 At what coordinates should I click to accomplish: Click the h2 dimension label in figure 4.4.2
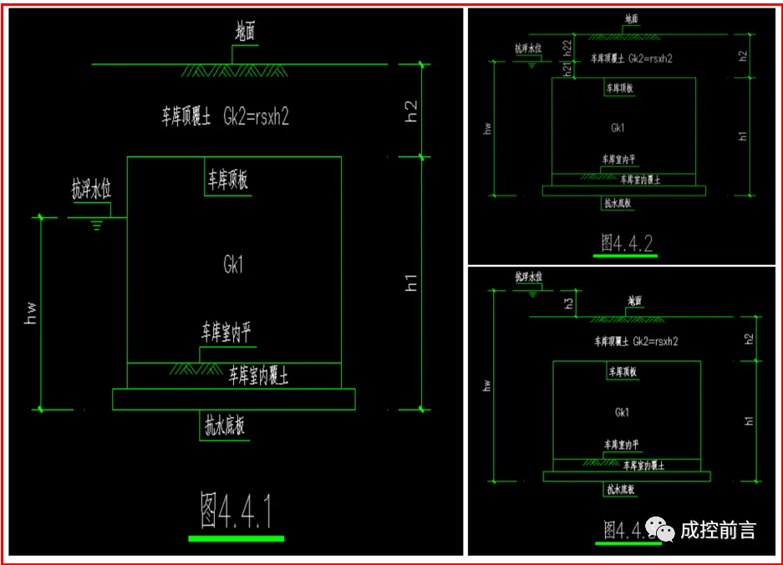[743, 56]
